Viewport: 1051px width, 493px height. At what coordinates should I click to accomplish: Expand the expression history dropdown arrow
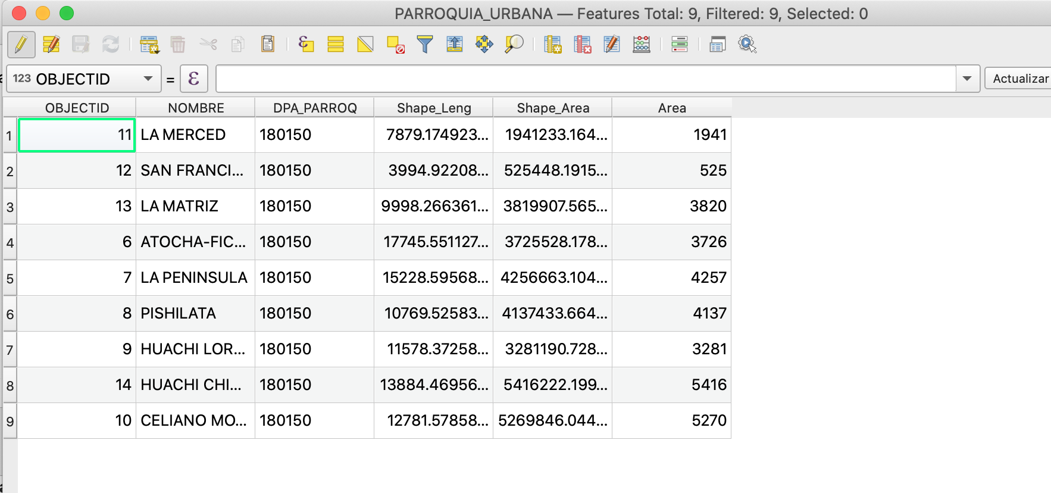[x=967, y=79]
